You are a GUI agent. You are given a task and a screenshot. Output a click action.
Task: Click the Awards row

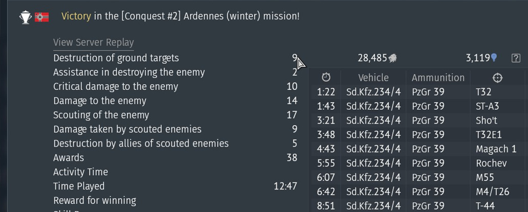[x=69, y=158]
